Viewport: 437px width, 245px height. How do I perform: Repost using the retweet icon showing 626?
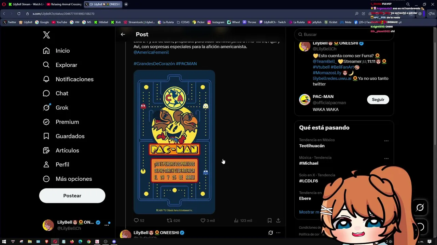[x=169, y=220]
